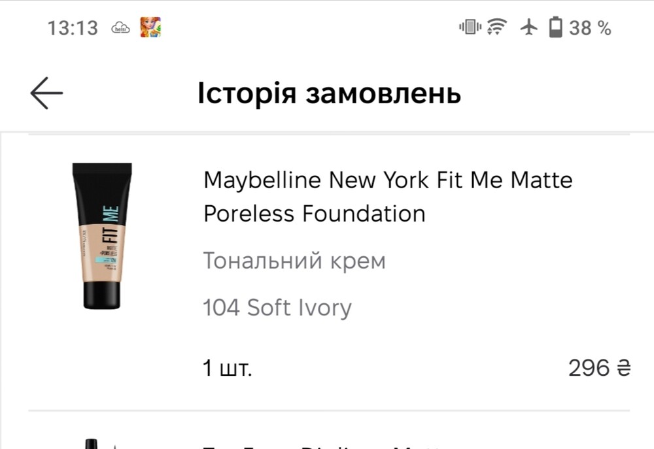The width and height of the screenshot is (654, 449).
Task: Tap the 104 Soft Ivory shade label
Action: 277,308
